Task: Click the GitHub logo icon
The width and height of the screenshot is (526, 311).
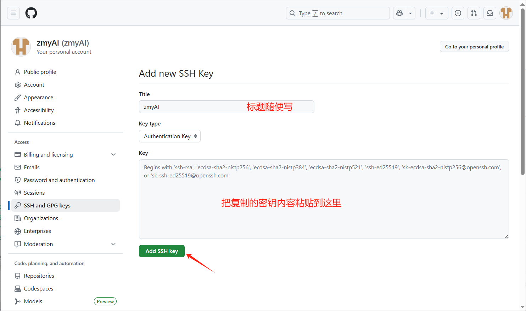Action: [x=31, y=13]
